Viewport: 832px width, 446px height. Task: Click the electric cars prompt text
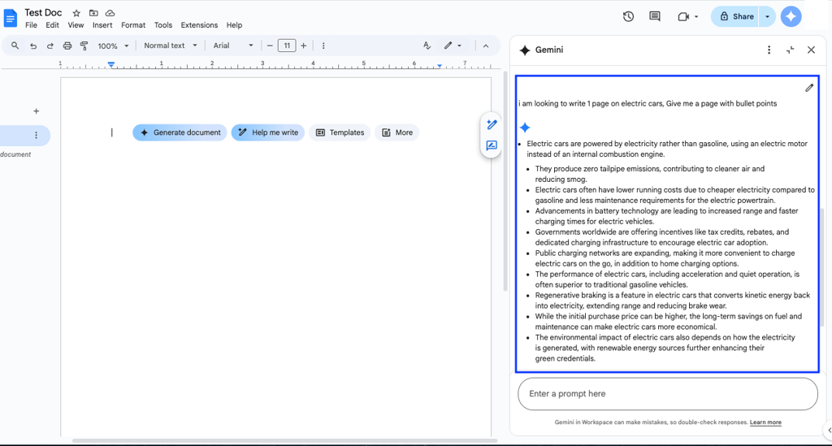648,103
